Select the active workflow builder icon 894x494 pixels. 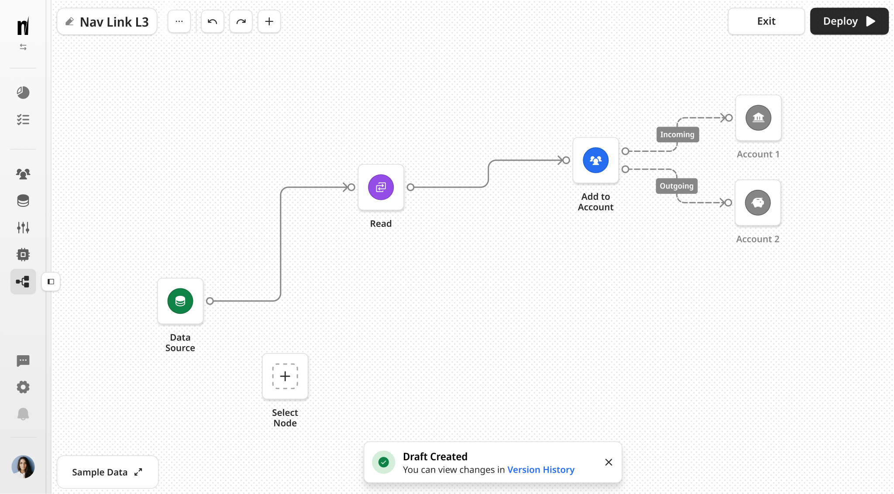pyautogui.click(x=23, y=281)
